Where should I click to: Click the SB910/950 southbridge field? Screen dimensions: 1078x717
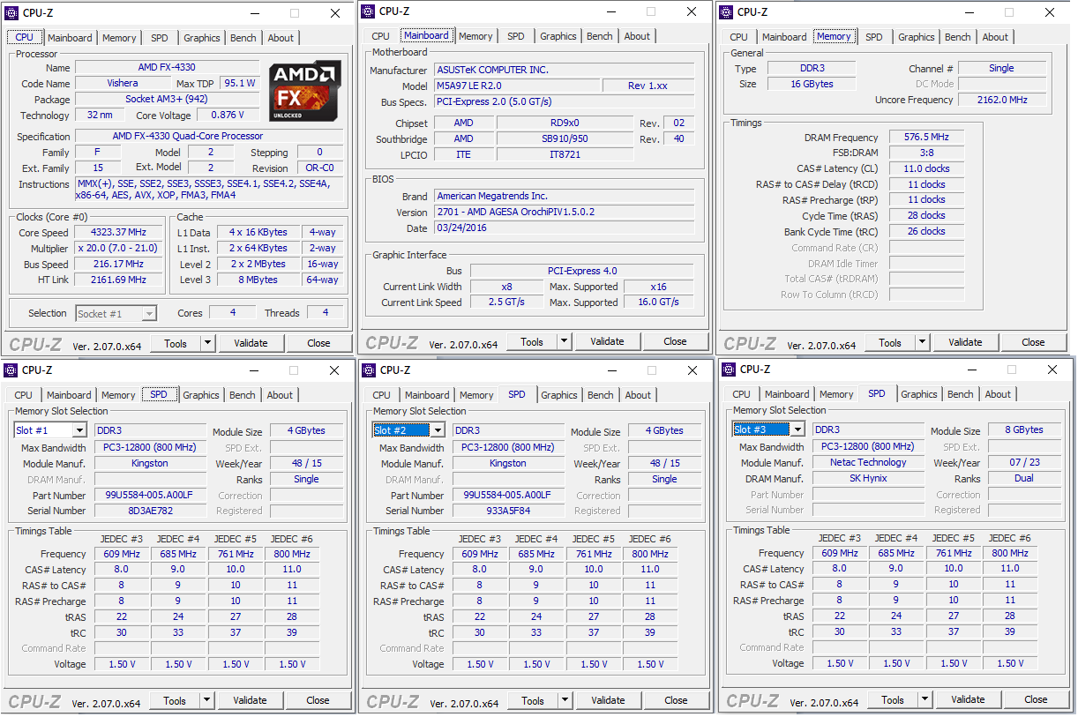tap(565, 139)
